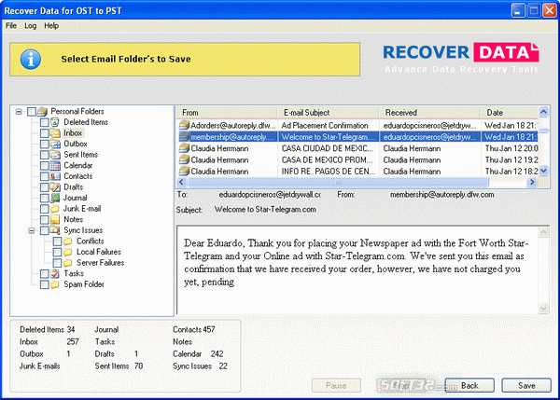The width and height of the screenshot is (560, 400).
Task: Click the Sync Issues folder icon
Action: (55, 230)
